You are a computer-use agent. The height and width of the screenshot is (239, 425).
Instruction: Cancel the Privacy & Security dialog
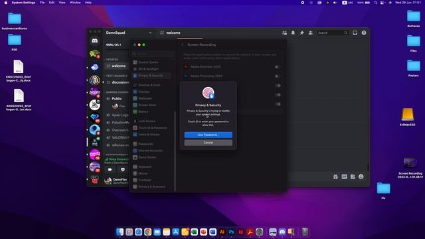[208, 143]
